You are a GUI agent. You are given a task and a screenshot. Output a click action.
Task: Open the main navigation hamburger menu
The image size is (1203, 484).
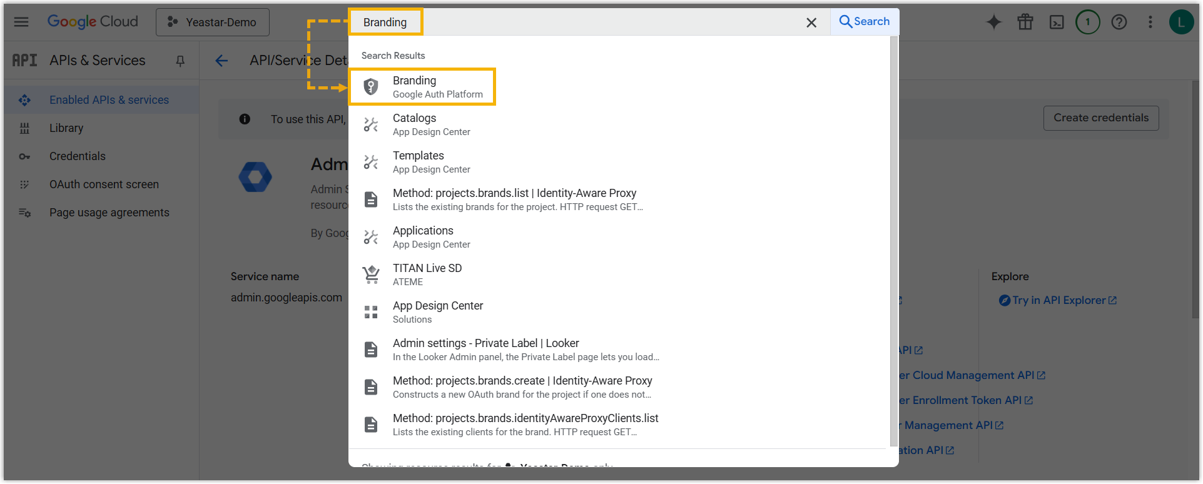click(x=21, y=22)
